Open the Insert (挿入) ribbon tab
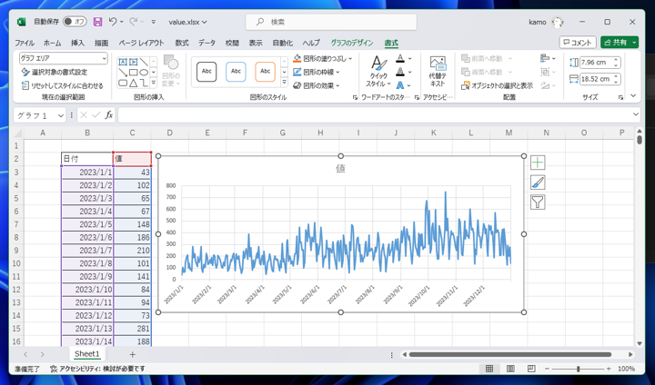This screenshot has width=655, height=385. click(x=77, y=43)
